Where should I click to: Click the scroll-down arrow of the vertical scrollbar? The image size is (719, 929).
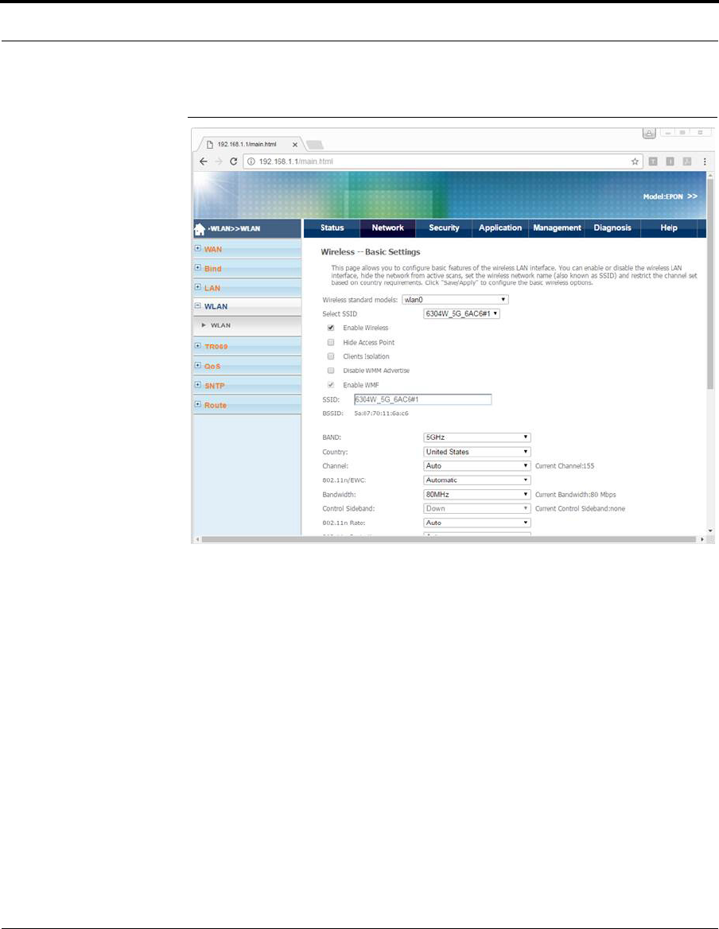coord(710,531)
